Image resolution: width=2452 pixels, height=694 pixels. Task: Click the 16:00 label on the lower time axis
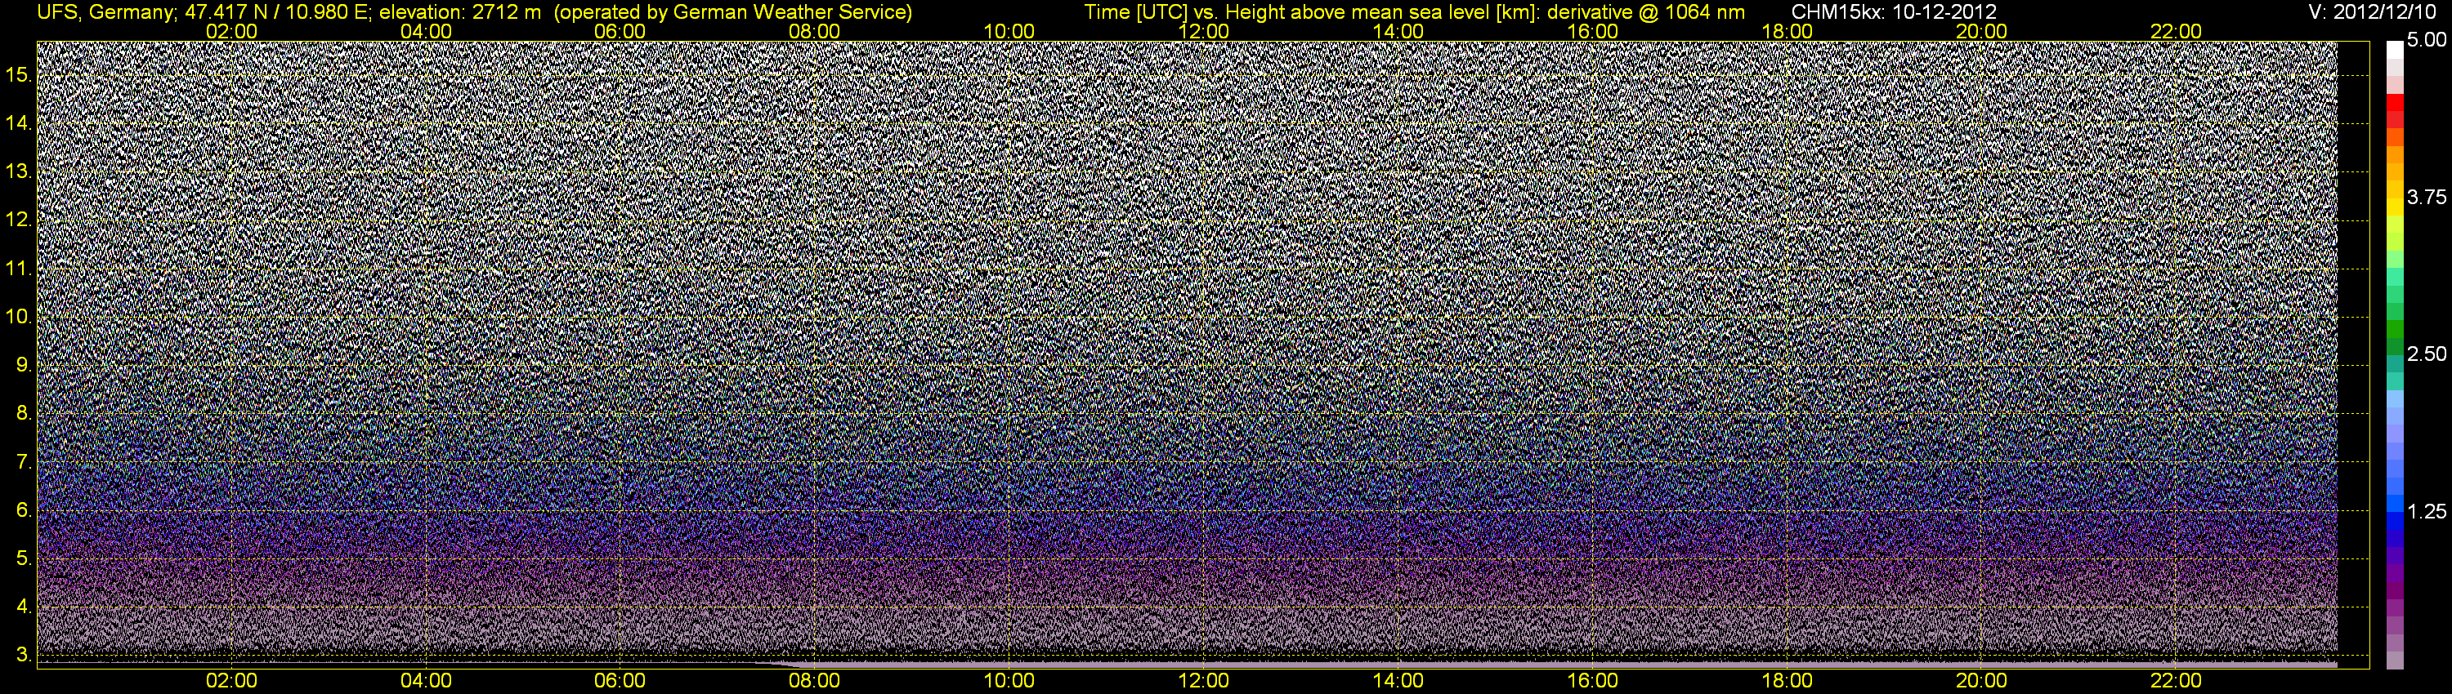(1592, 681)
